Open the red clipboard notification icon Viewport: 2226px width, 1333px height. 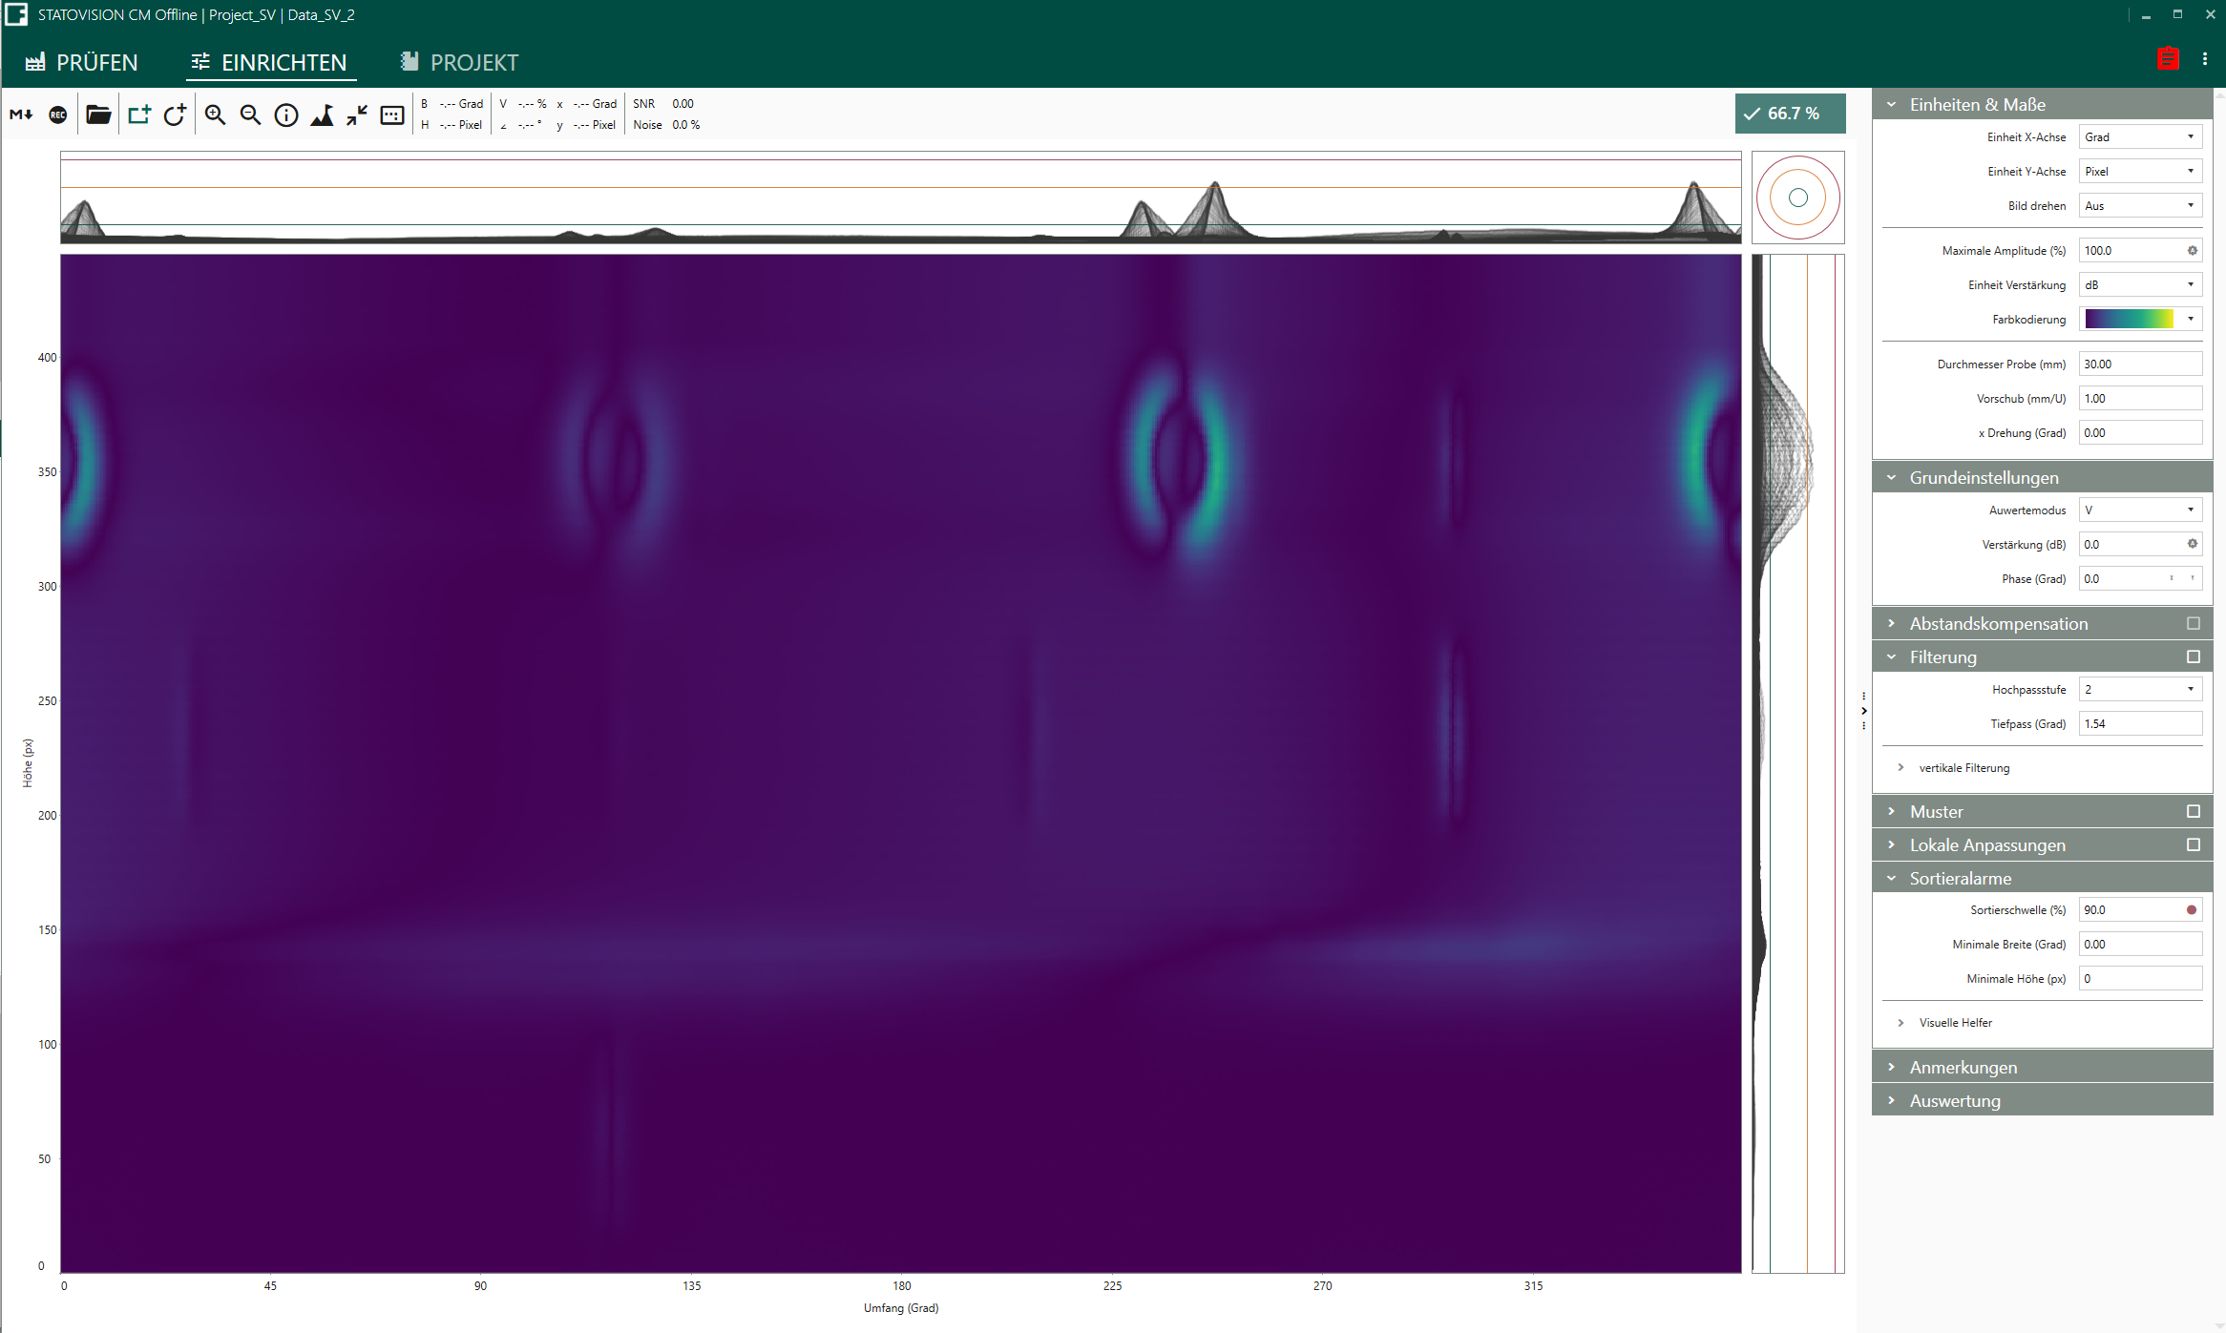[2167, 58]
